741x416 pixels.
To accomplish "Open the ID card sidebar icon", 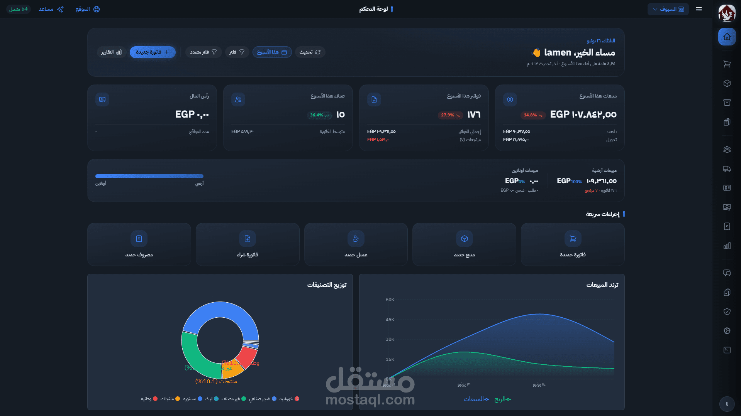I will pos(727,188).
